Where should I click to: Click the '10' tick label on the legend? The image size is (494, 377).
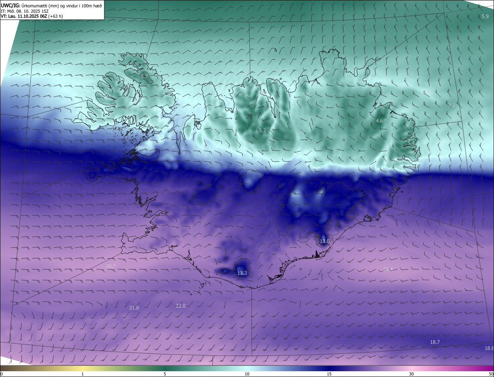click(247, 374)
